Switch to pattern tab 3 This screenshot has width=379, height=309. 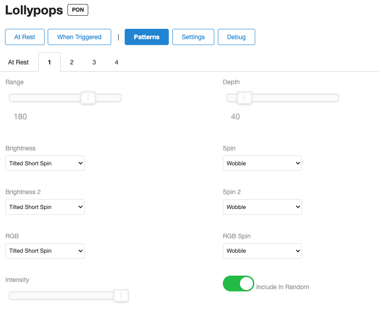tap(94, 62)
